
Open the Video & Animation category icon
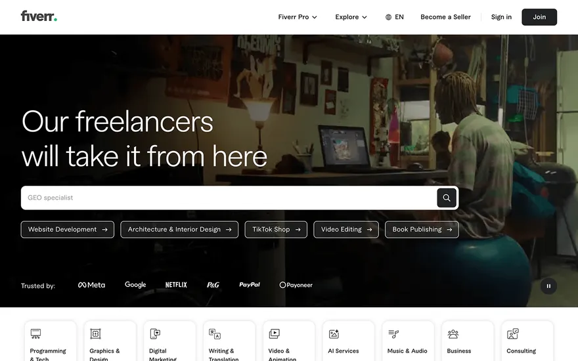(275, 333)
